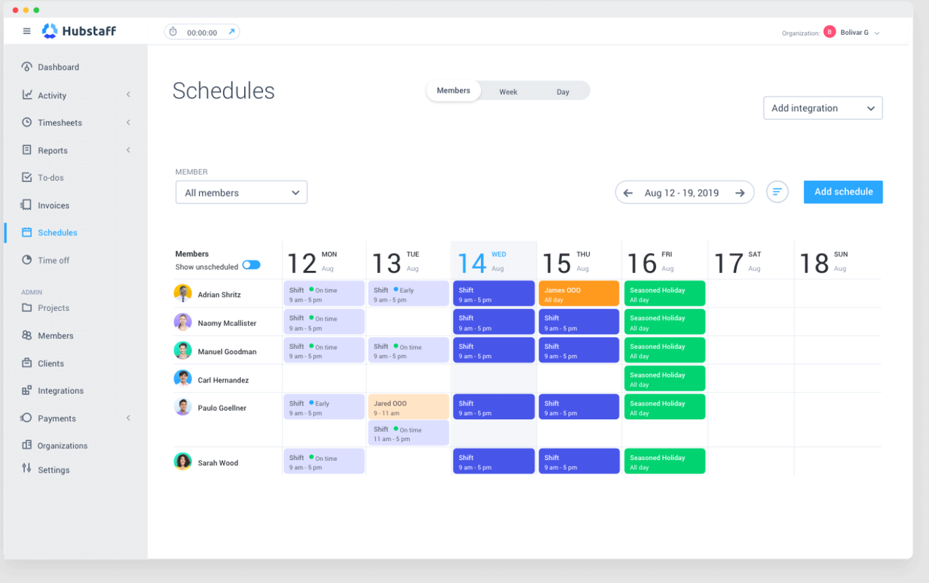This screenshot has width=929, height=583.
Task: Expand the Timesheets submenu chevron
Action: pyautogui.click(x=128, y=122)
